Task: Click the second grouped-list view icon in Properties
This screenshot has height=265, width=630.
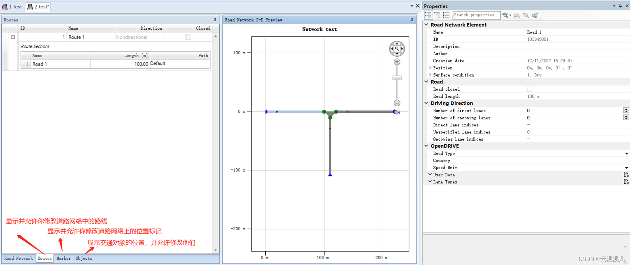Action: click(x=437, y=15)
